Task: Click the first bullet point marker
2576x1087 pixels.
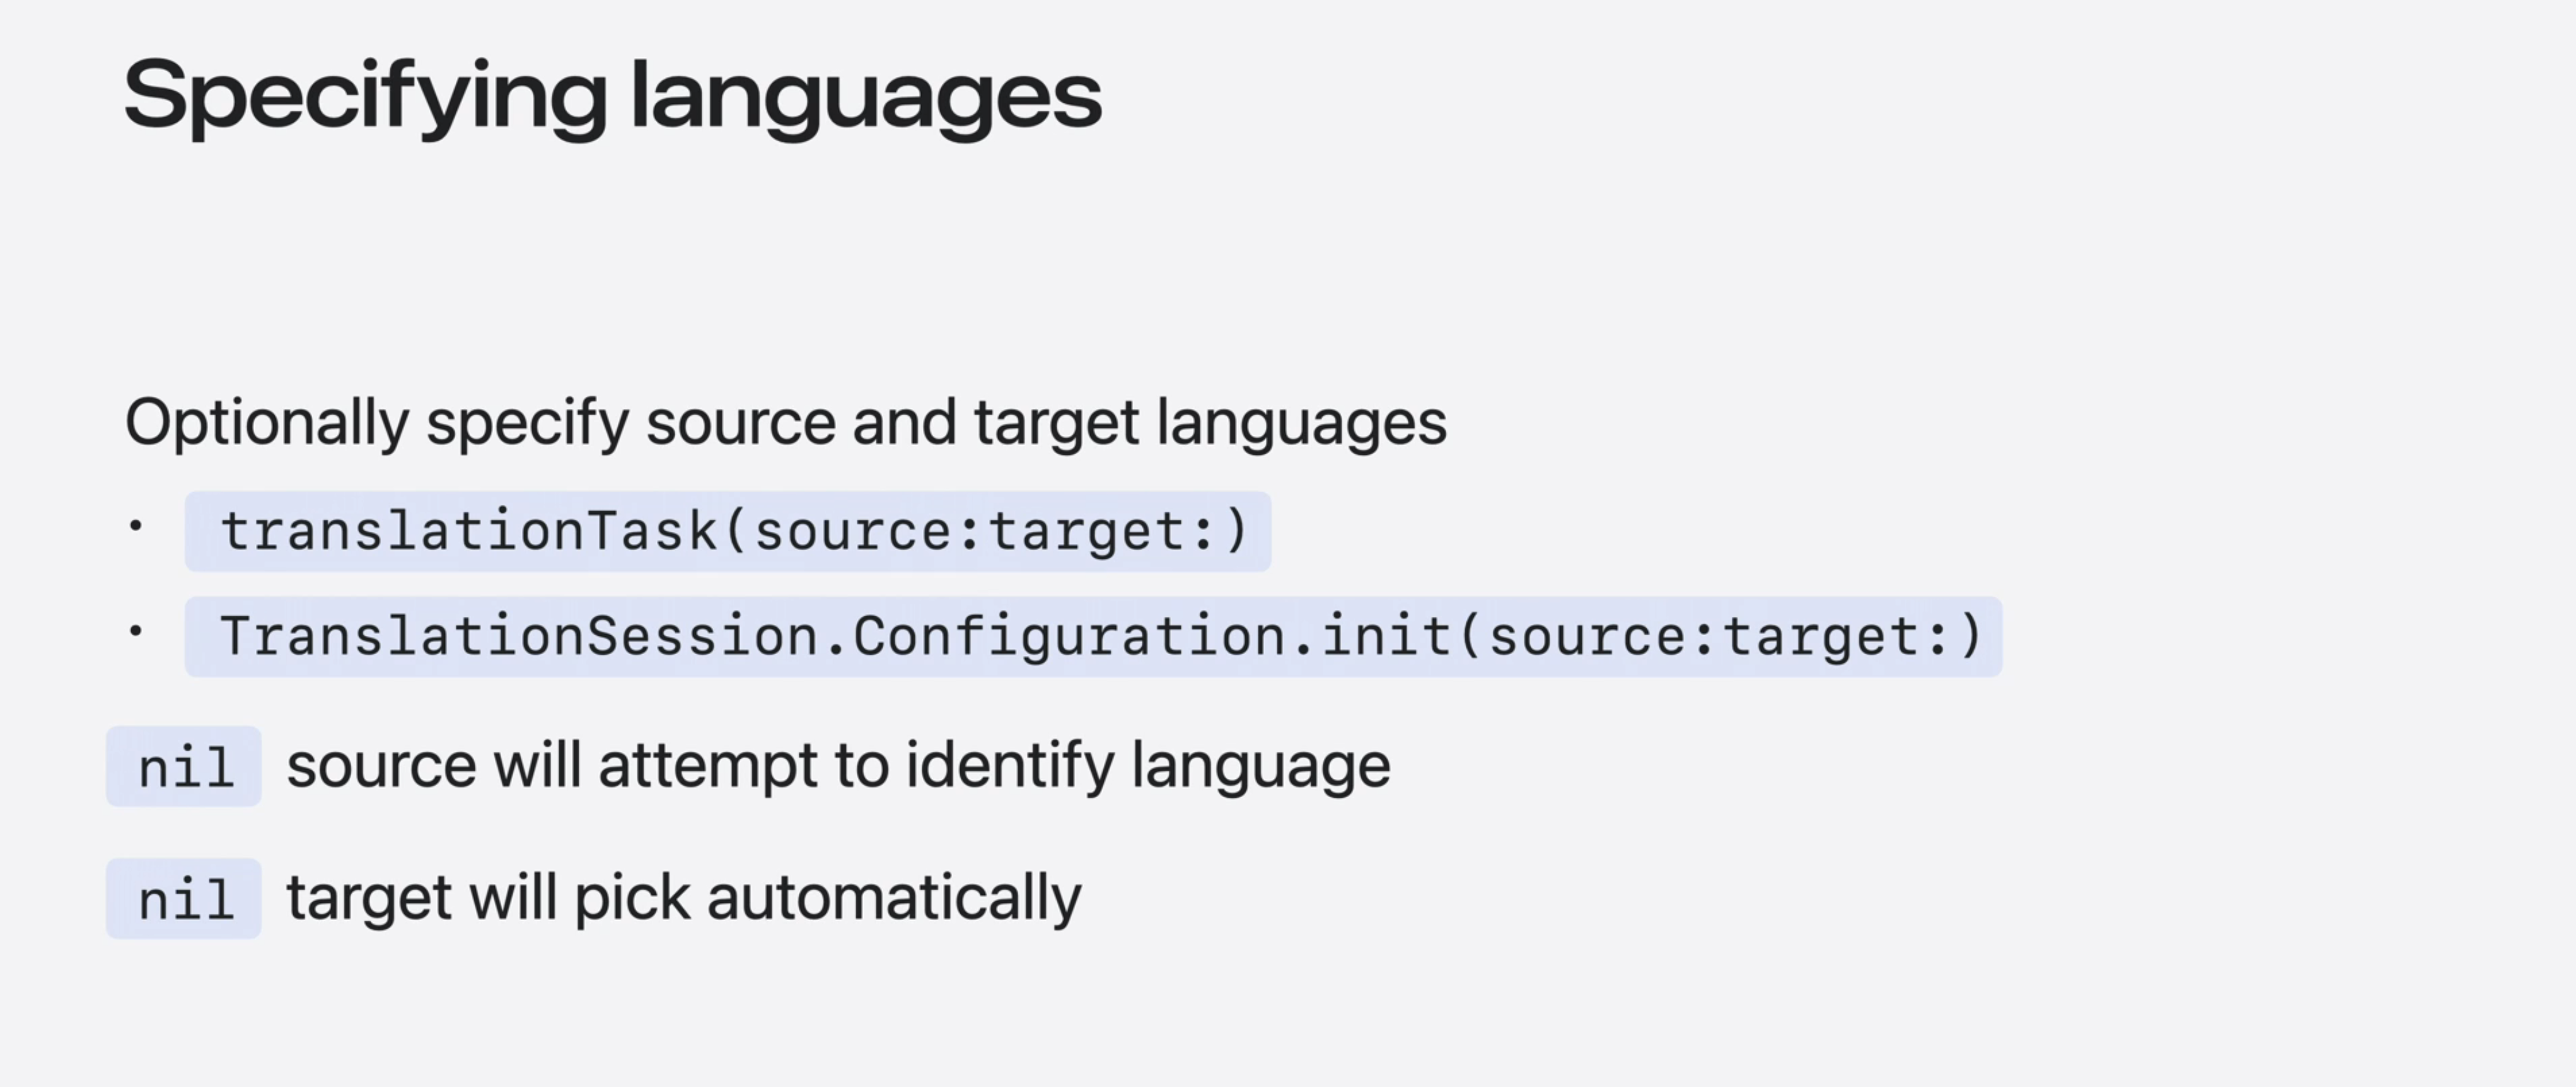Action: 136,527
